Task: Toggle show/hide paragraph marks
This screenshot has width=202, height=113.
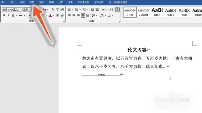Action: [x=117, y=10]
